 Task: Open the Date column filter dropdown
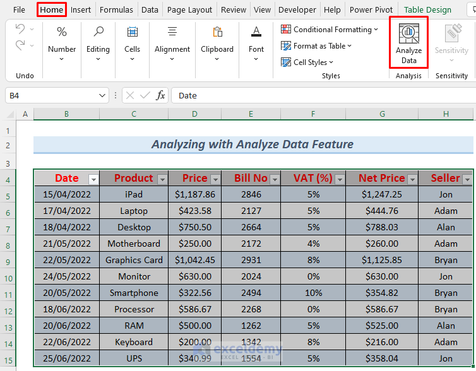(93, 179)
